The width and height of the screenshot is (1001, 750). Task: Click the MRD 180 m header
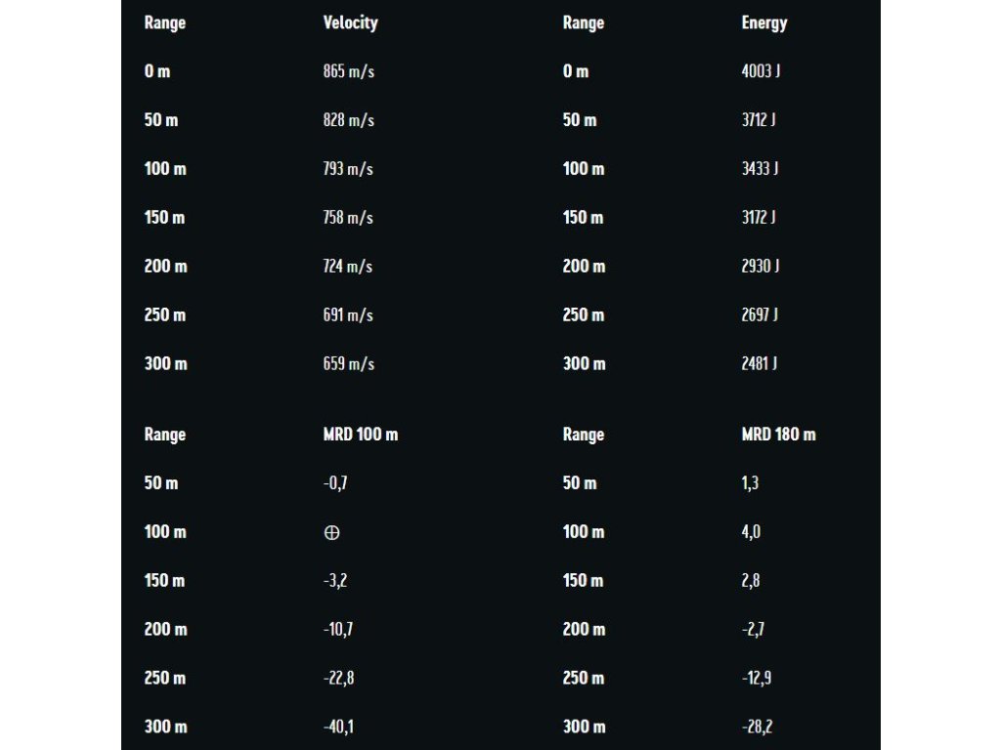tap(778, 435)
